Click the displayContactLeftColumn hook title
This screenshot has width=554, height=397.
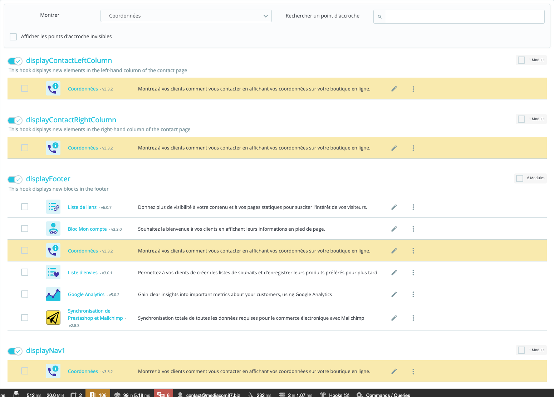coord(69,60)
